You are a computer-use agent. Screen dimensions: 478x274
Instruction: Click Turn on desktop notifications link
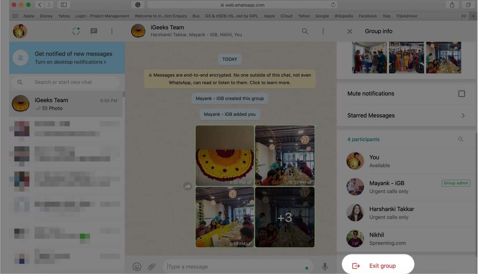pyautogui.click(x=70, y=62)
